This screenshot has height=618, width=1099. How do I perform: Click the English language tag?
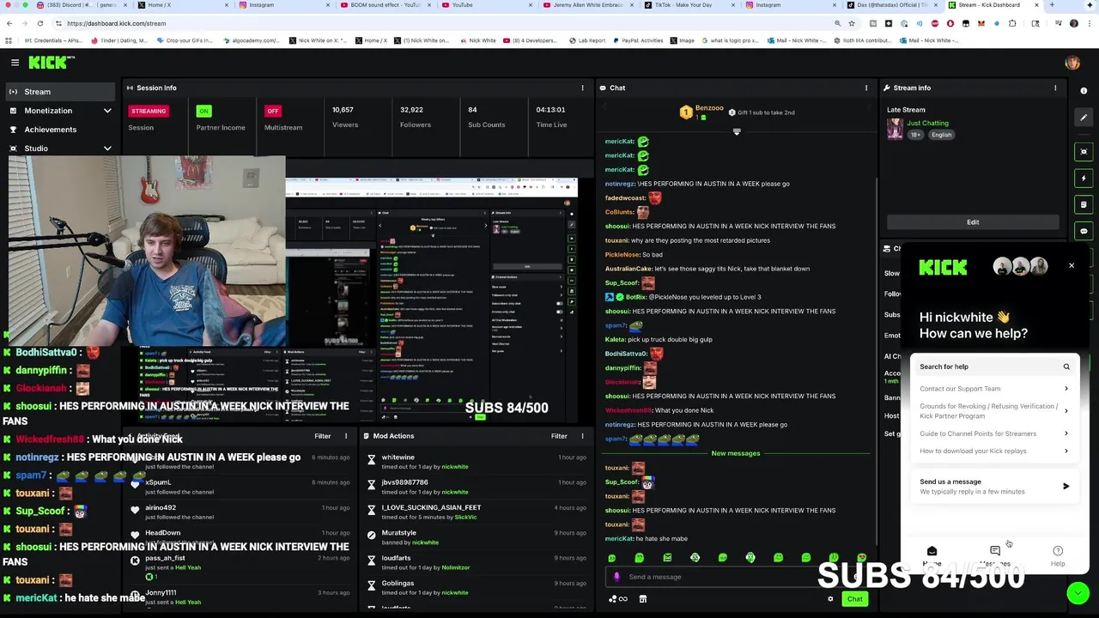click(941, 135)
